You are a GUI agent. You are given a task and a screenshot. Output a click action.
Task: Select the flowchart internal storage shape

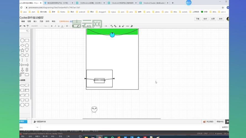point(27,90)
